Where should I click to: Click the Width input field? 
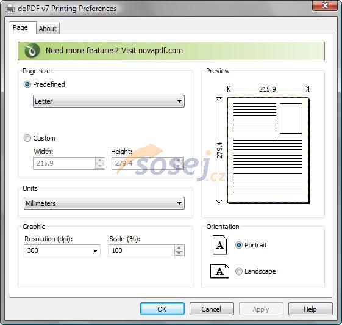point(64,163)
